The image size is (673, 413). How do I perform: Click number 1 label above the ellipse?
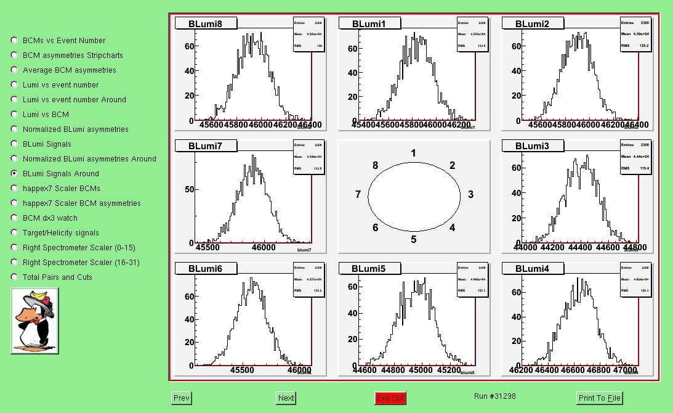[x=413, y=153]
